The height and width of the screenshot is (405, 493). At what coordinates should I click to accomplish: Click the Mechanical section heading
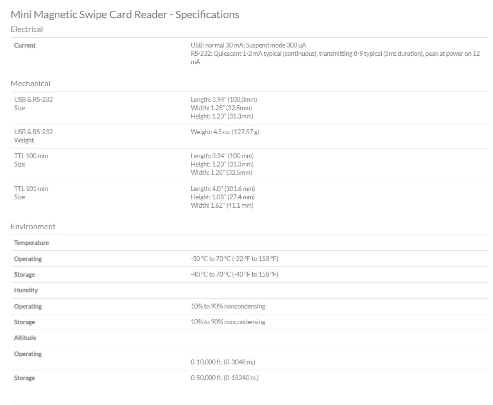click(x=30, y=83)
